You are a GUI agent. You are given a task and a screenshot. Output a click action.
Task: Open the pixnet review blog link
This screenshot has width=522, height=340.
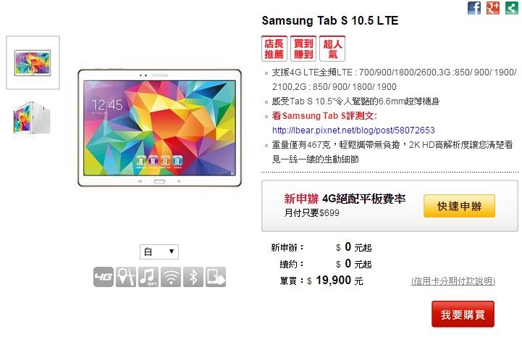(x=353, y=130)
